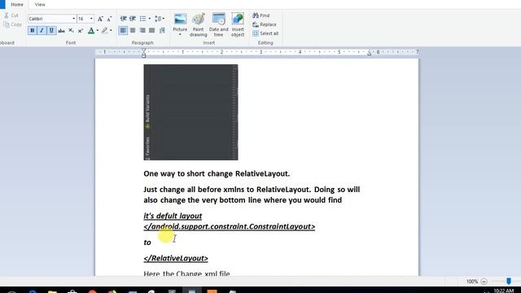Apply the text color A icon
This screenshot has width=521, height=293.
[x=91, y=31]
